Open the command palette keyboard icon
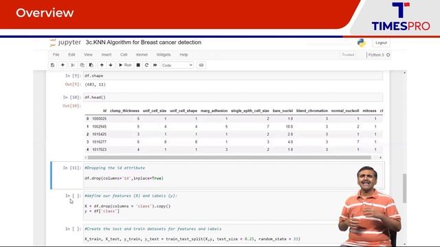The width and height of the screenshot is (440, 247). tap(201, 65)
